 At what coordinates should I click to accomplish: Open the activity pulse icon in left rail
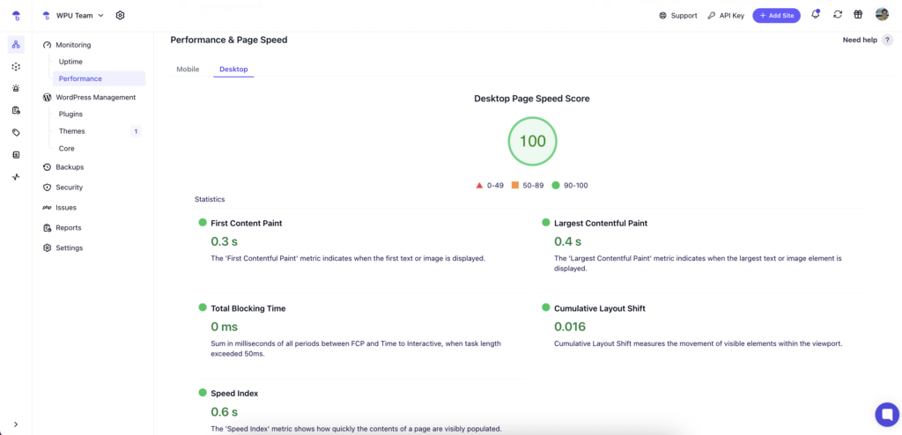pos(16,177)
